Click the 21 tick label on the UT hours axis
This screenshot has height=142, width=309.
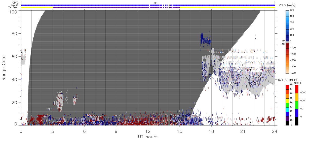click(x=243, y=131)
